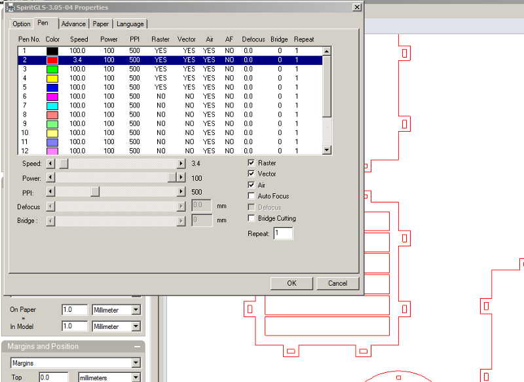The height and width of the screenshot is (382, 524).
Task: Uncheck the Air checkbox
Action: 252,185
